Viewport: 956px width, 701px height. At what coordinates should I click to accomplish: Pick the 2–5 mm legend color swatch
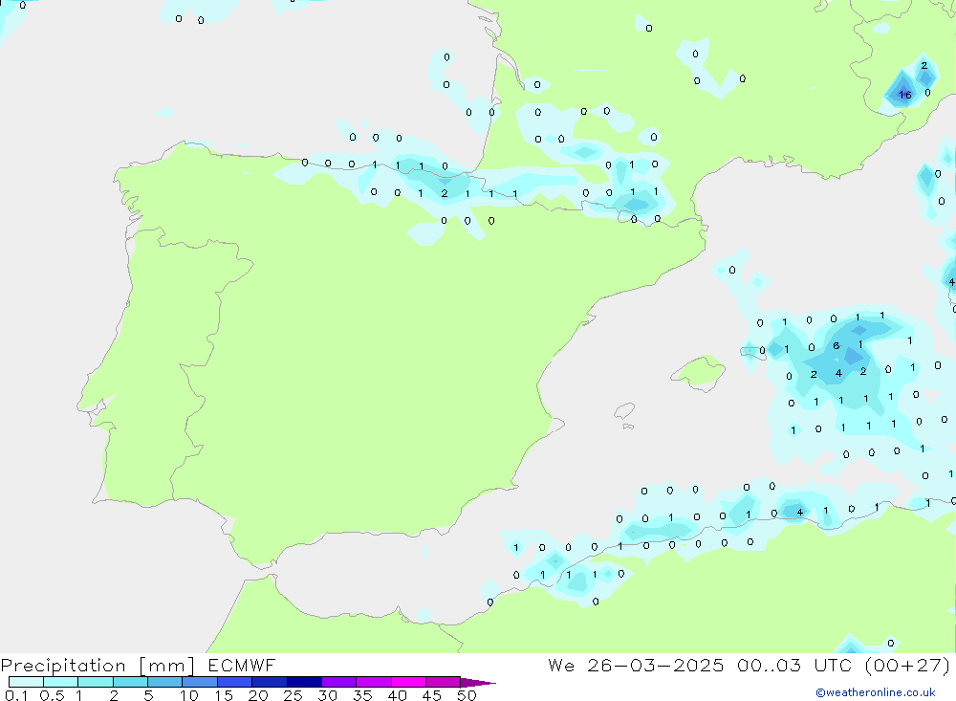130,682
